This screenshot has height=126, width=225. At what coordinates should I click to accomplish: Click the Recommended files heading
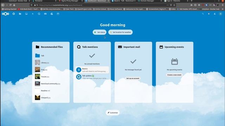52,47
